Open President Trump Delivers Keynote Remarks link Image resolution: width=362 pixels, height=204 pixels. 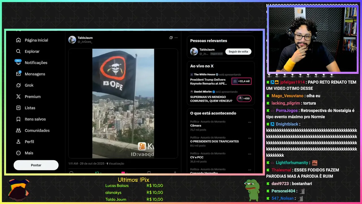point(209,82)
